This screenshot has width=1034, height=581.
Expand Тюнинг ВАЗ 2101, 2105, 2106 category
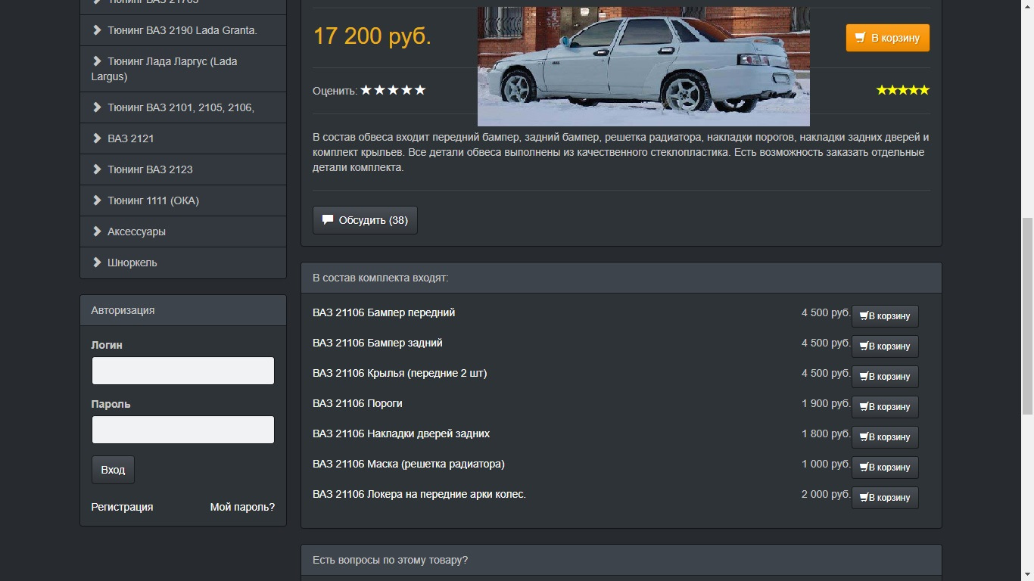pos(183,107)
